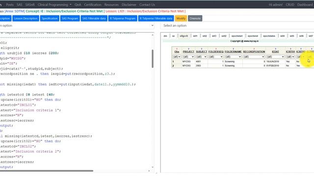The height and width of the screenshot is (176, 314).
Task: Open the FOLDERSEQ column filter dropdown
Action: (216, 57)
